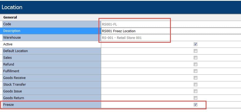Select the Goods Issue label
The width and height of the screenshot is (241, 112).
tap(13, 91)
